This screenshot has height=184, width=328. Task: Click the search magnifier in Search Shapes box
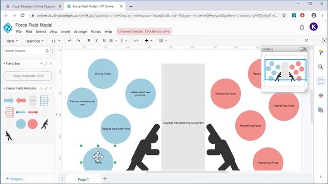tap(47, 51)
